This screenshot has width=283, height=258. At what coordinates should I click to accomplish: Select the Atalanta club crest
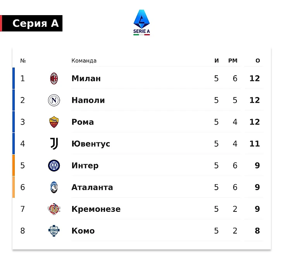54,187
